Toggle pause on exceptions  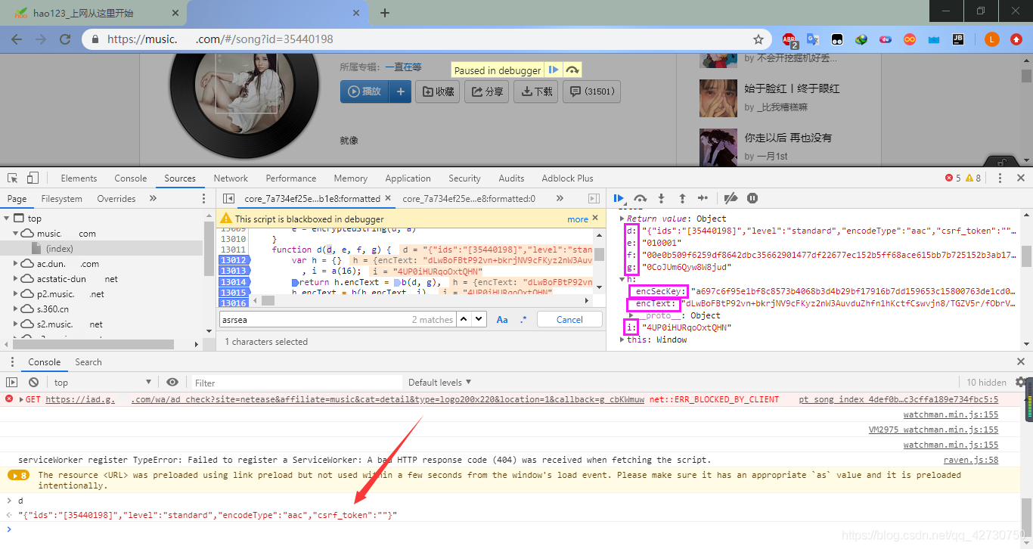(752, 198)
